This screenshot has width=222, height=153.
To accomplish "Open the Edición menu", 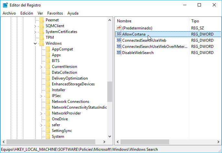I will tap(27, 13).
